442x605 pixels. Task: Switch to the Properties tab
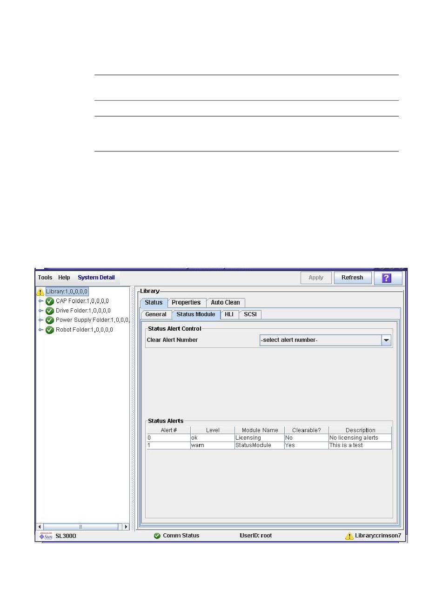tap(186, 303)
